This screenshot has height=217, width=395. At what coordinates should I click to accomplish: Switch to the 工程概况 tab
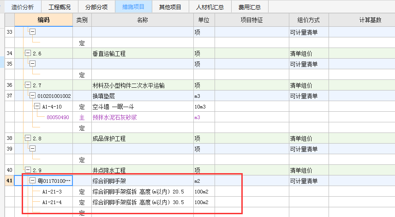(x=60, y=7)
